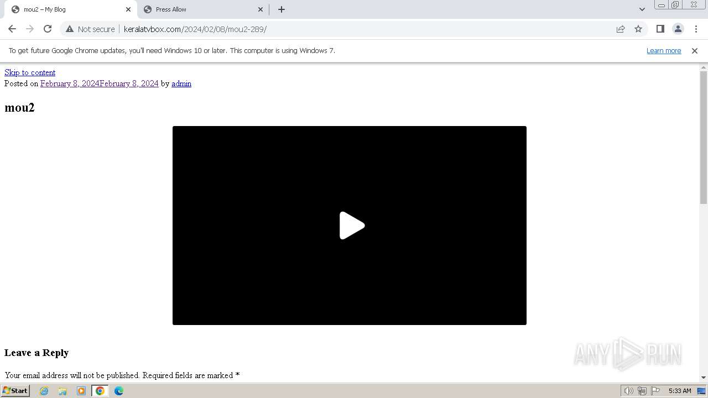Go back to the previous page
708x398 pixels.
click(x=12, y=29)
